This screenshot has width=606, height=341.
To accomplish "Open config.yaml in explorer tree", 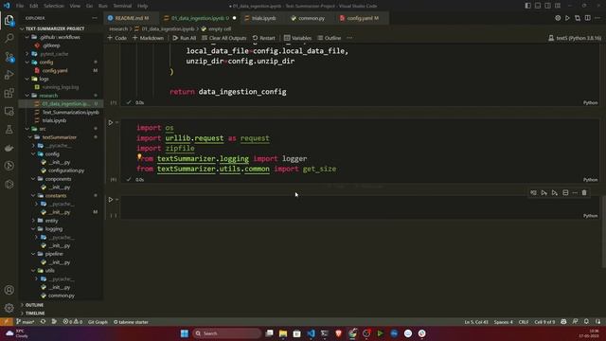I will 55,70.
